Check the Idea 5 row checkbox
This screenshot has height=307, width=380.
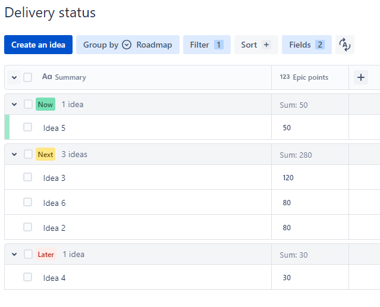(27, 127)
